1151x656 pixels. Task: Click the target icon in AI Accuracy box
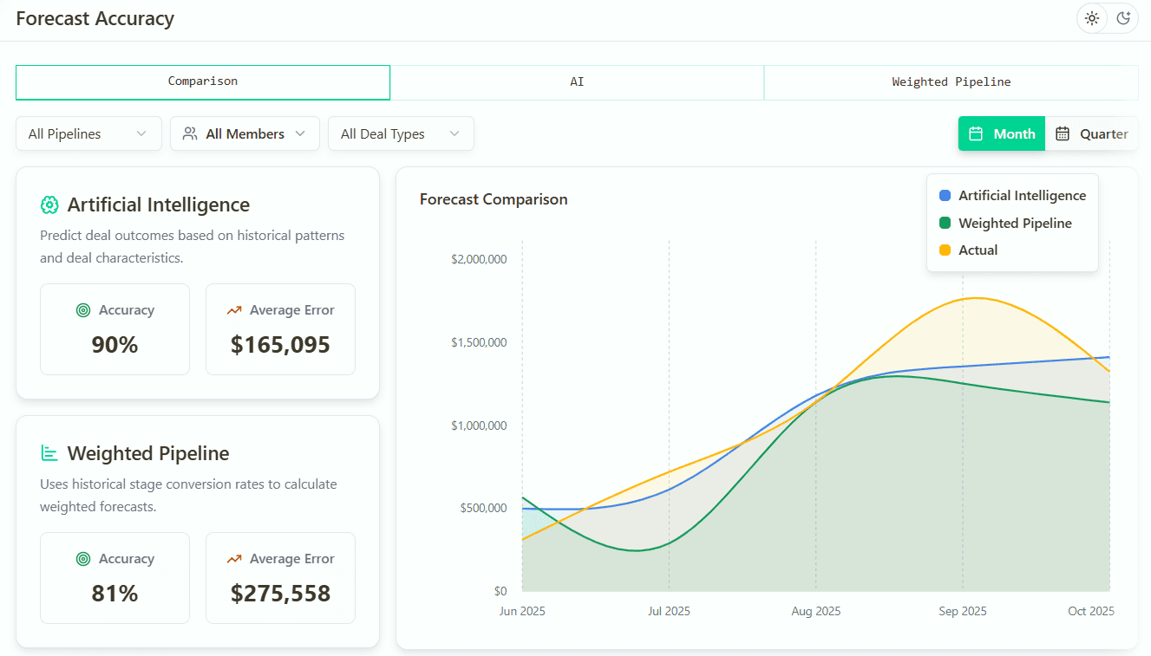(x=83, y=310)
